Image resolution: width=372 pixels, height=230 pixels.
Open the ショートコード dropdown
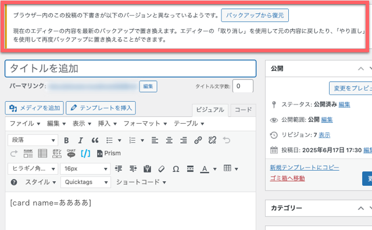141,182
